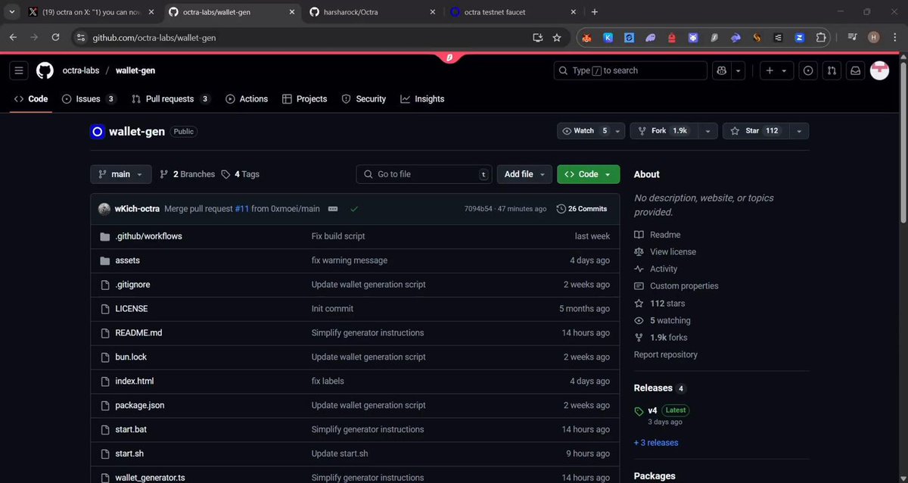The width and height of the screenshot is (908, 483).
Task: Switch to the harsharock/Octra browser tab
Action: pyautogui.click(x=372, y=12)
